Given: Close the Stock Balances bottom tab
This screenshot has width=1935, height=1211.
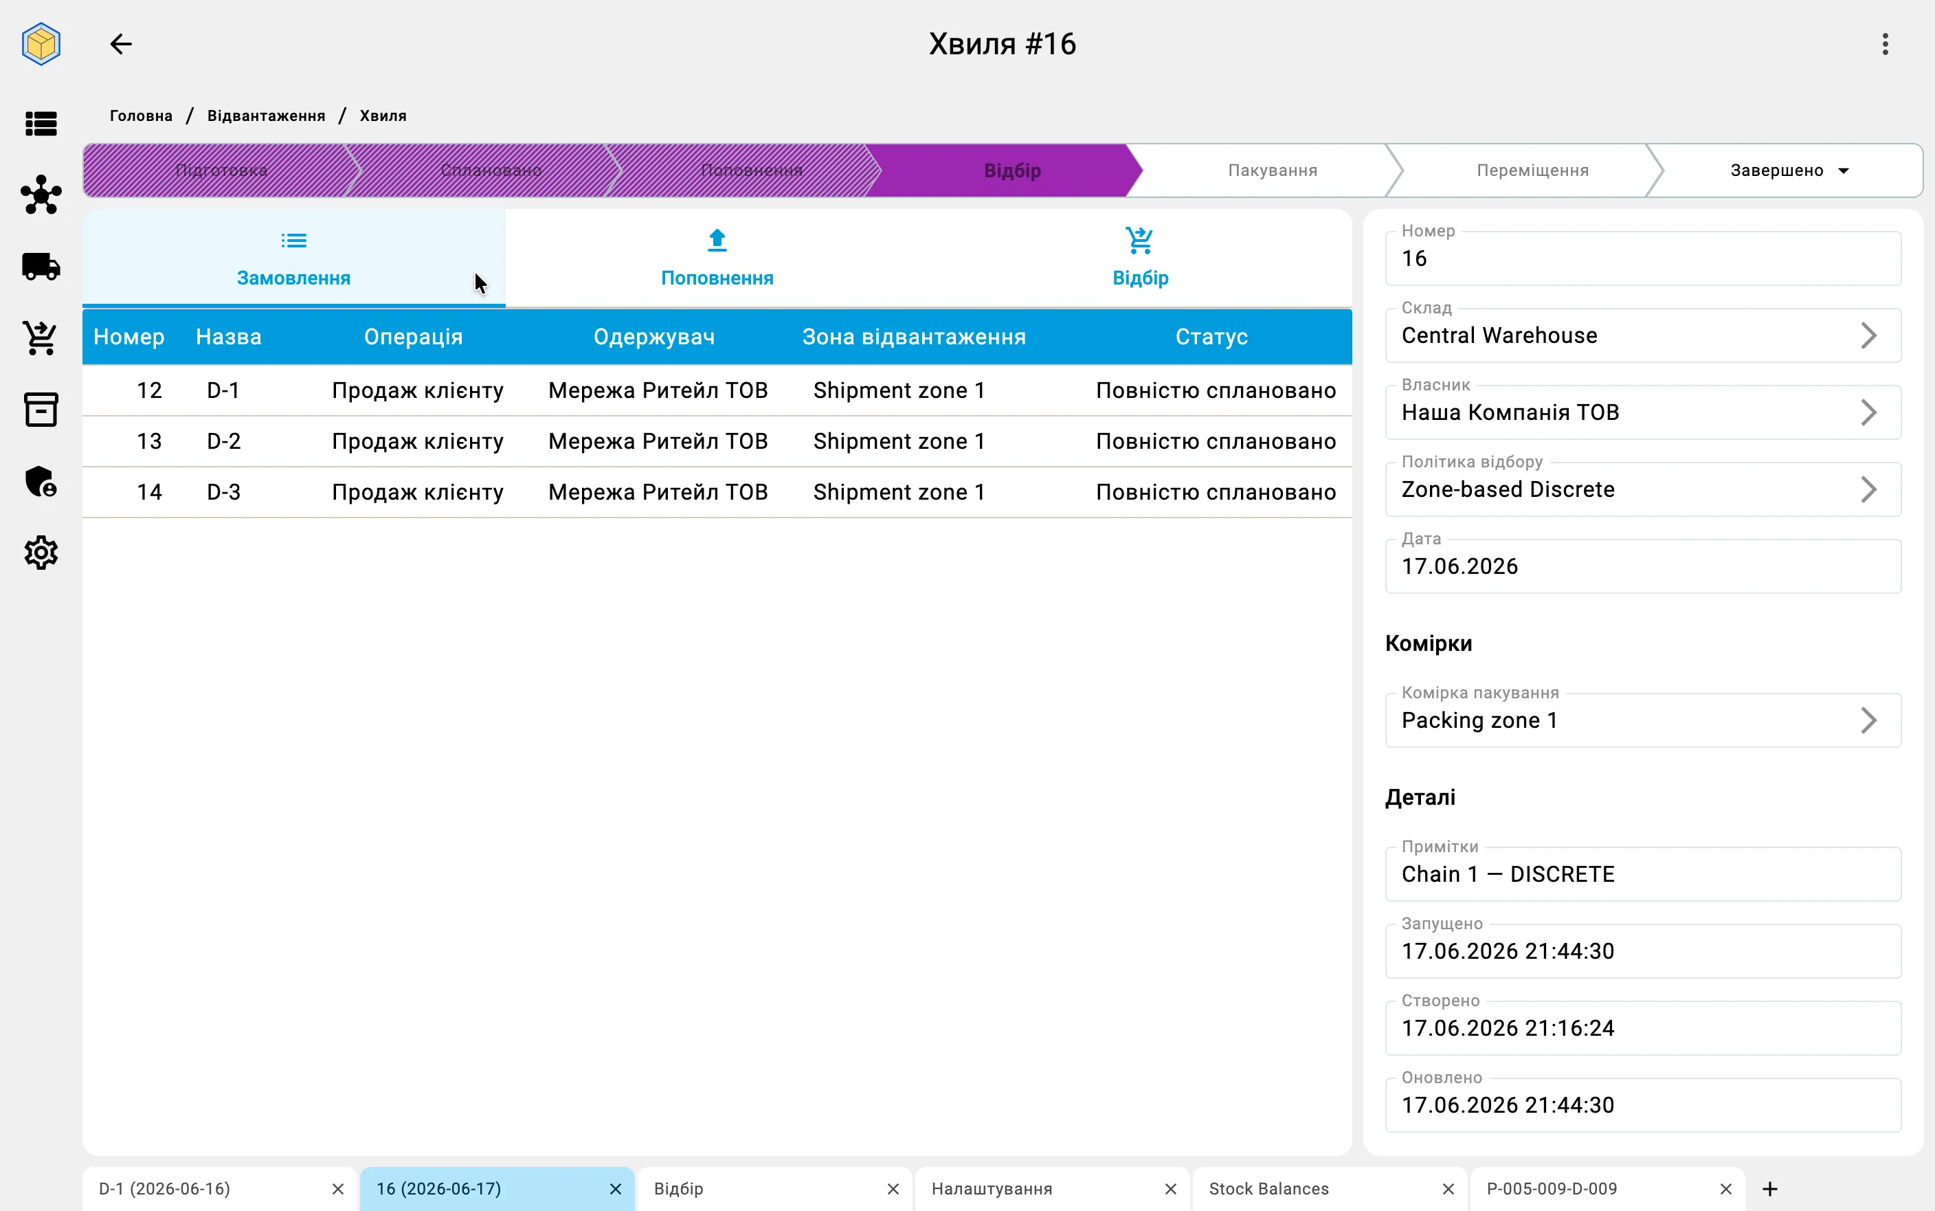Looking at the screenshot, I should point(1449,1188).
